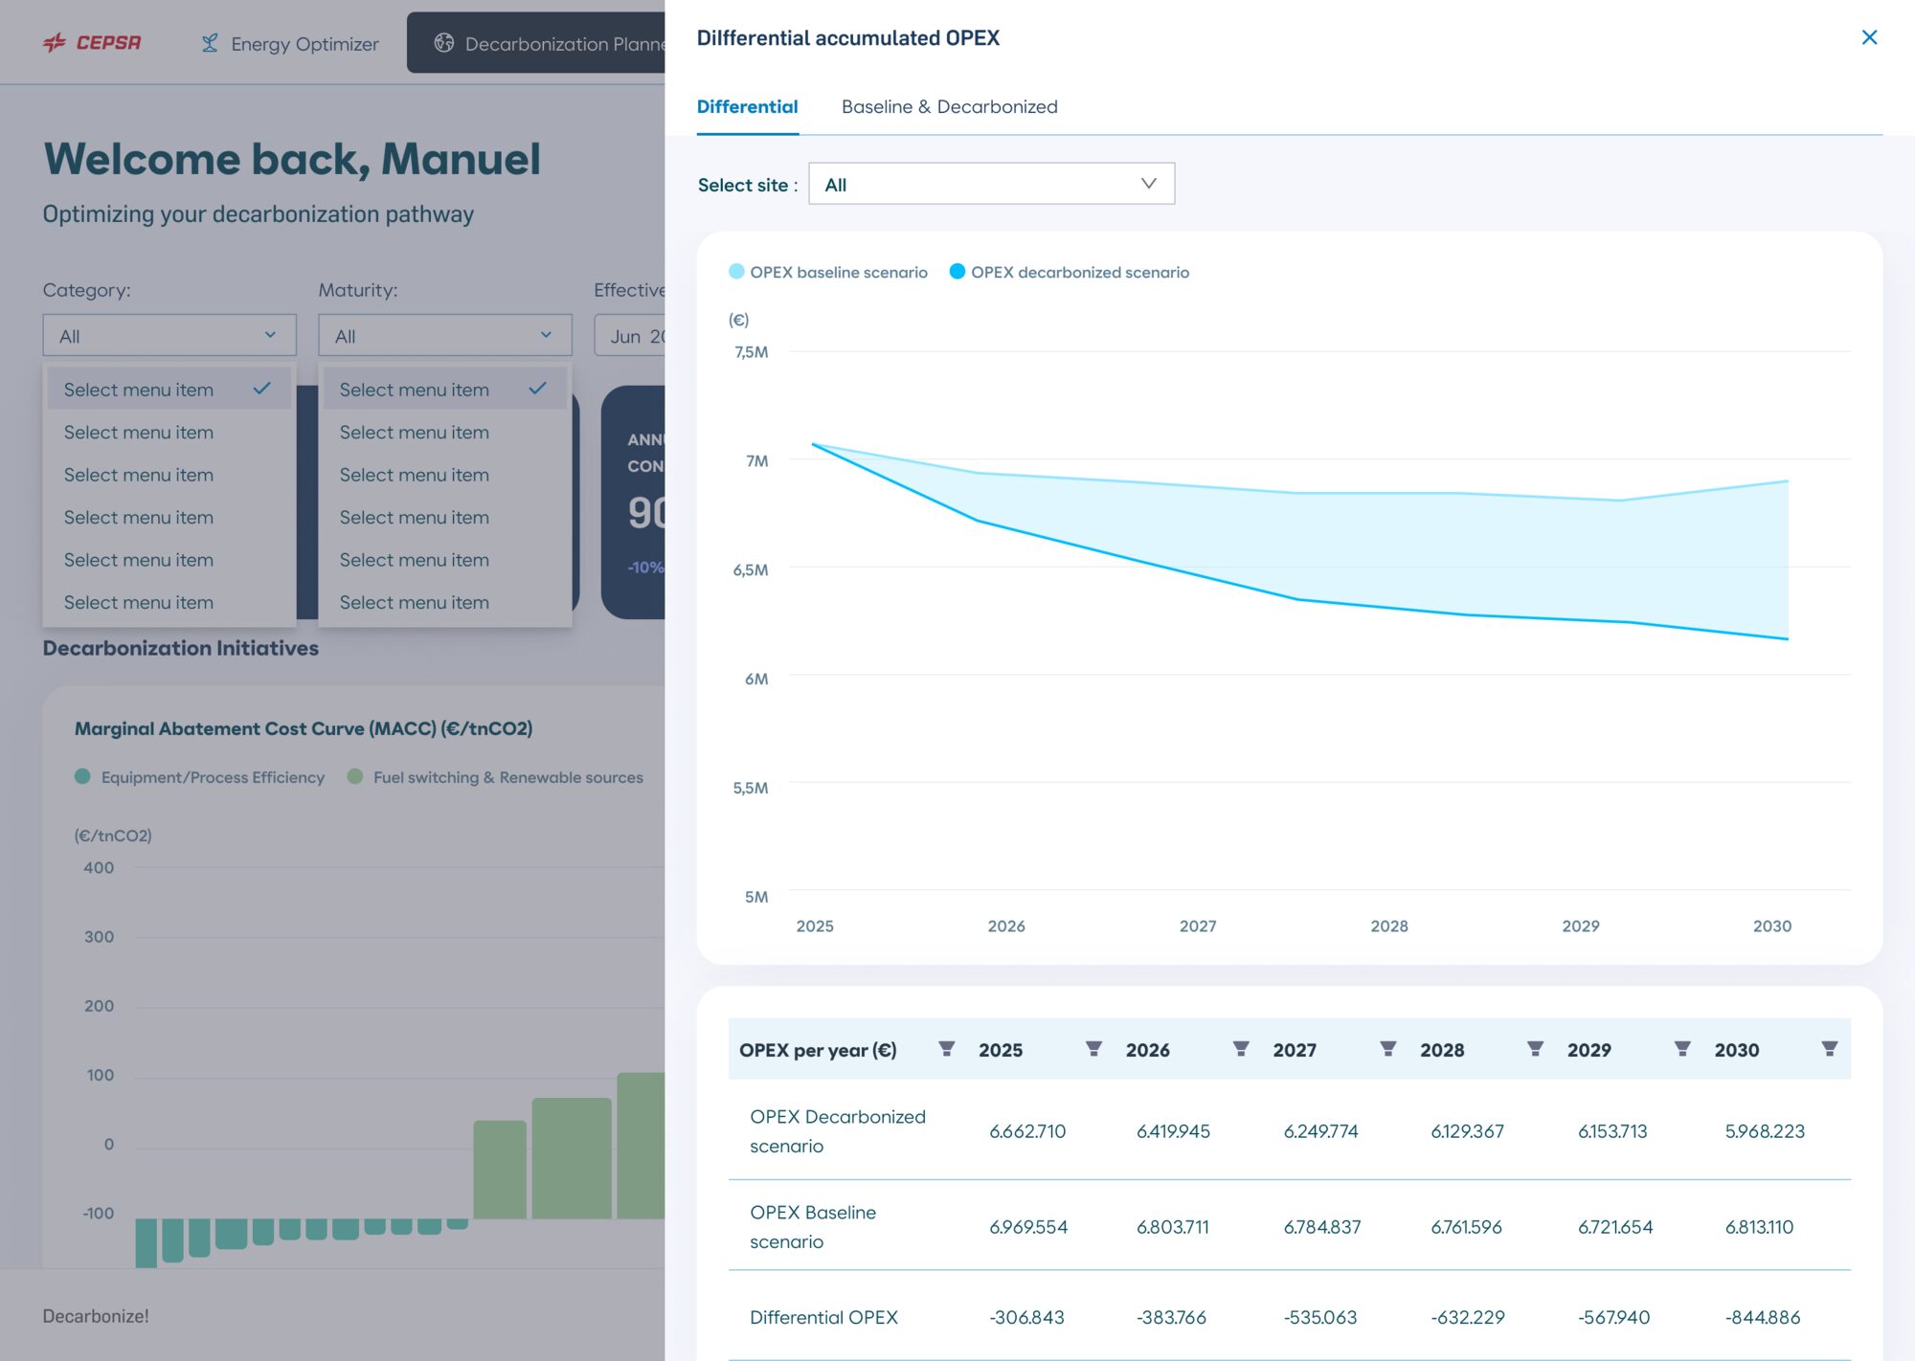Close the Differential accumulated OPEX panel

(x=1868, y=37)
